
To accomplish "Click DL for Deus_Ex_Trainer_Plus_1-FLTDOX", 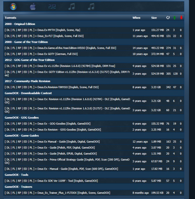I will pos(8,193).
